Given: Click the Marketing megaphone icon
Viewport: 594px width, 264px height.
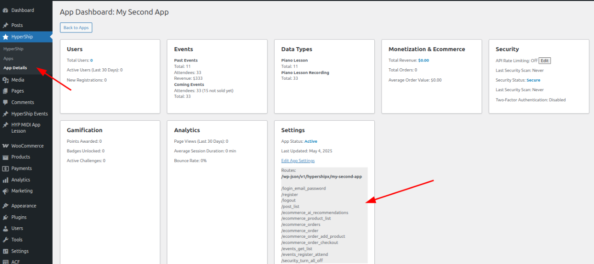Looking at the screenshot, I should pos(6,191).
